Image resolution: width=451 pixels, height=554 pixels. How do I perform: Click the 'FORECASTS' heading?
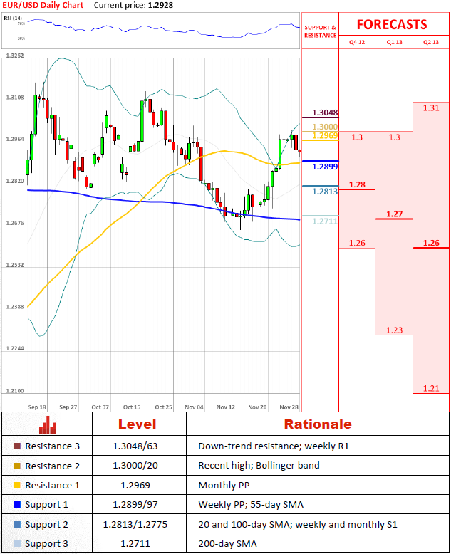point(392,24)
